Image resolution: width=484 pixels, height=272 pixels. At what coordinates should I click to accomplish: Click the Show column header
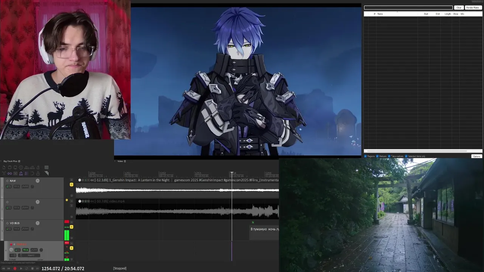[456, 14]
